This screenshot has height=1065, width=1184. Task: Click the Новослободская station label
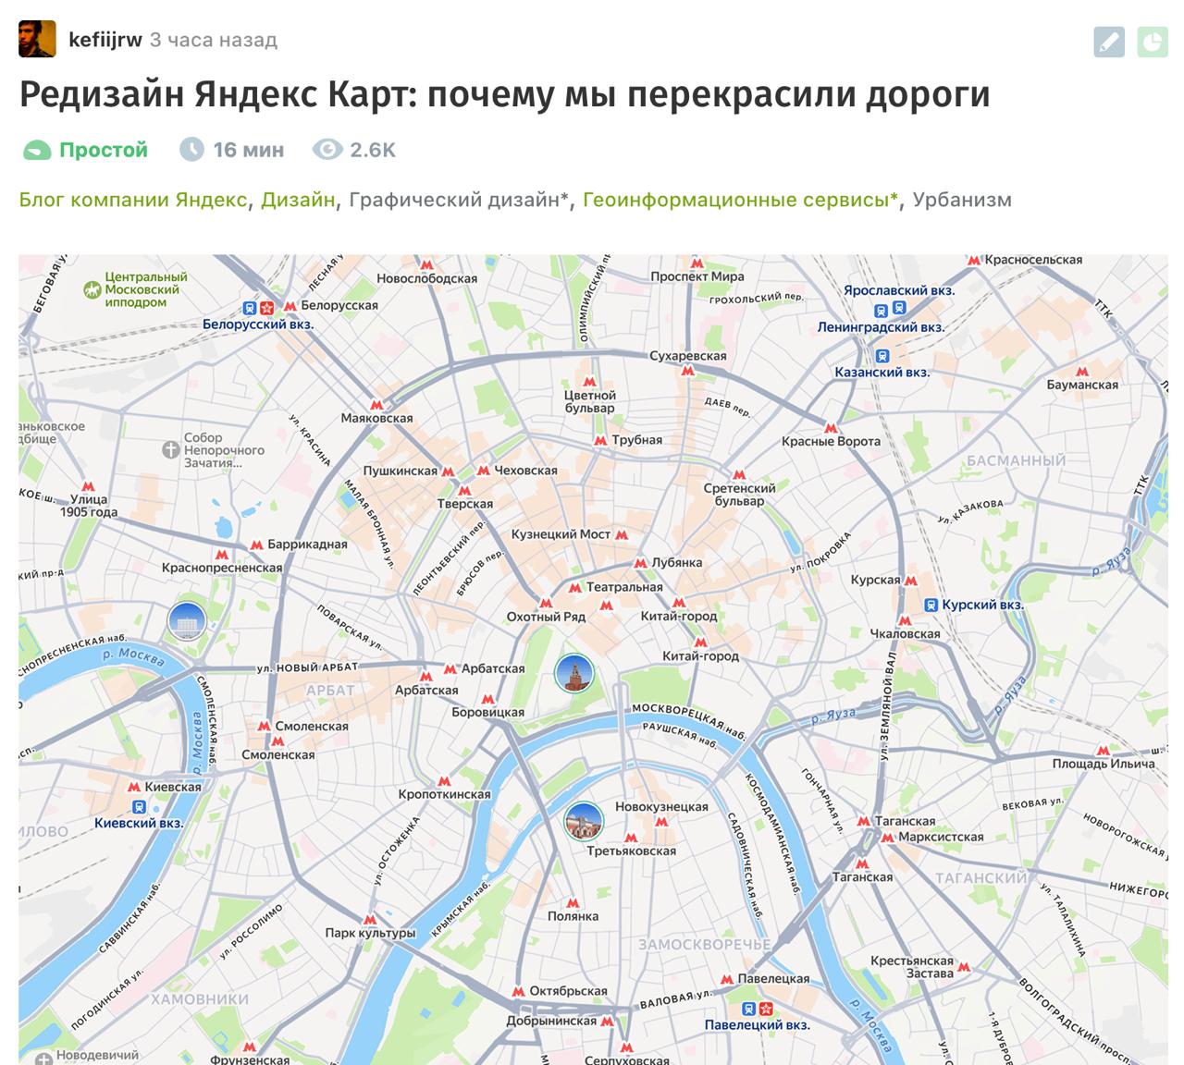point(427,278)
